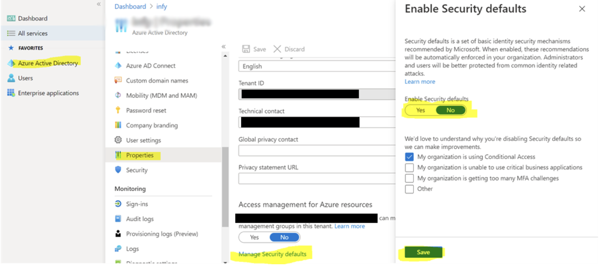
Task: Click Learn more in Security defaults panel
Action: click(420, 82)
